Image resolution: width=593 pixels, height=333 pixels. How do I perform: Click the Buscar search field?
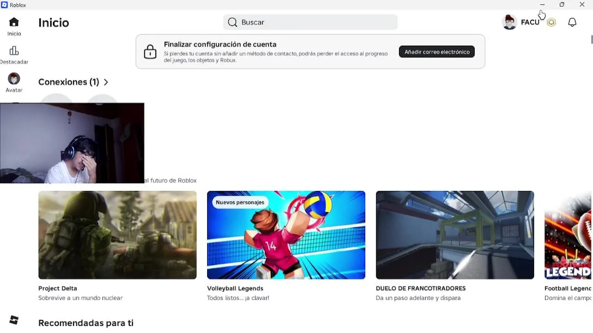coord(310,22)
